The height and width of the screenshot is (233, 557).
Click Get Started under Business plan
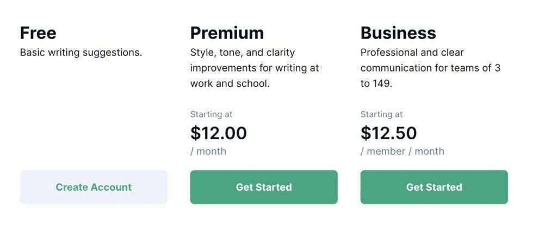click(x=434, y=187)
